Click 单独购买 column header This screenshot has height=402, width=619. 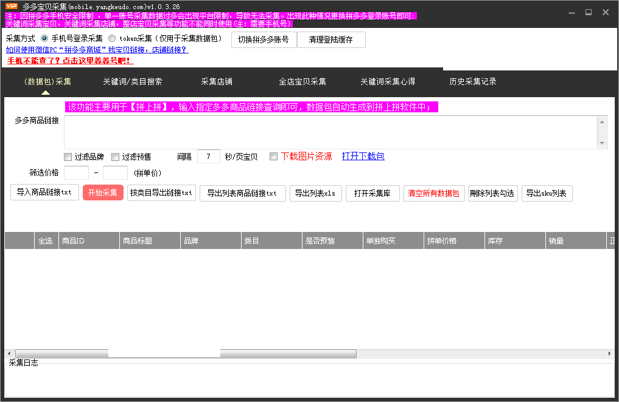[393, 240]
